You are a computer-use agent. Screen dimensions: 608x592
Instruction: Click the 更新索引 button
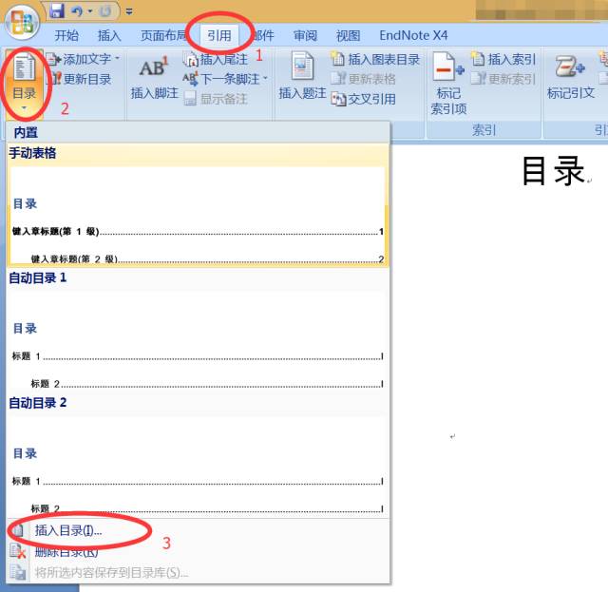click(x=503, y=79)
